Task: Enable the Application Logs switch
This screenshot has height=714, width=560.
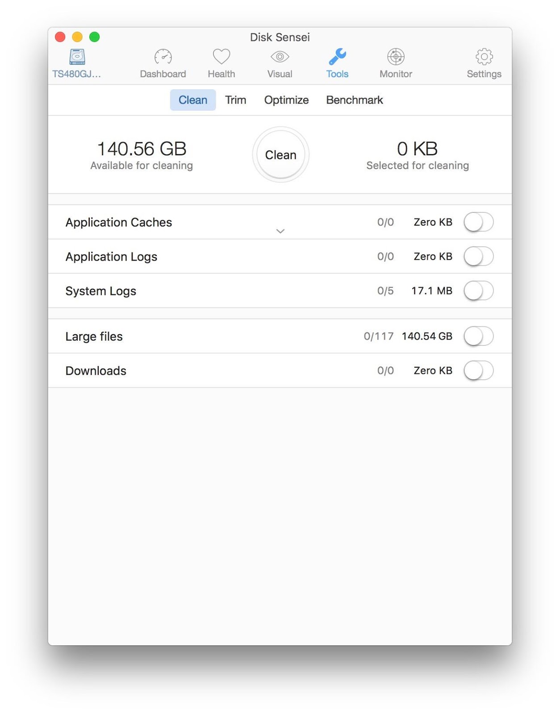Action: (478, 257)
